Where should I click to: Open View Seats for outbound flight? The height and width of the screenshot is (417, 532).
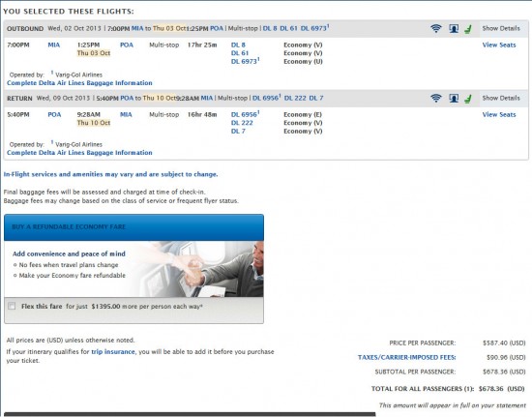point(499,45)
